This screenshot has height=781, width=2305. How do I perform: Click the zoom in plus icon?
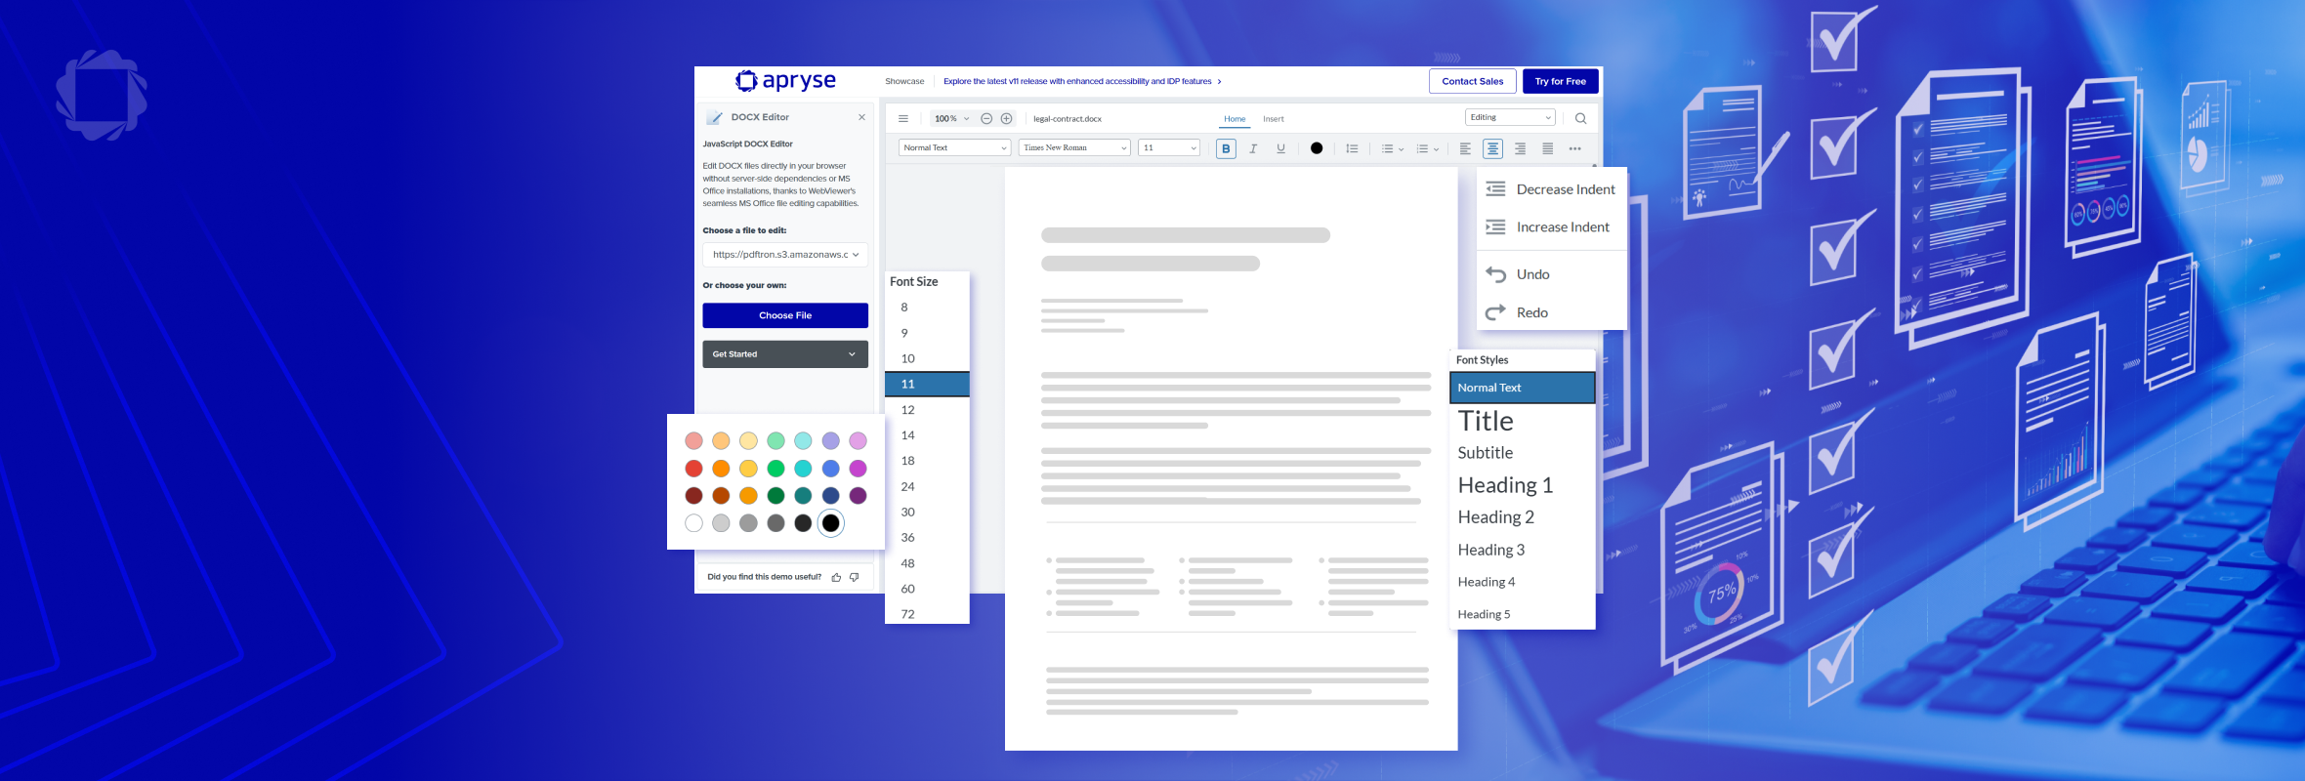[x=1006, y=118]
